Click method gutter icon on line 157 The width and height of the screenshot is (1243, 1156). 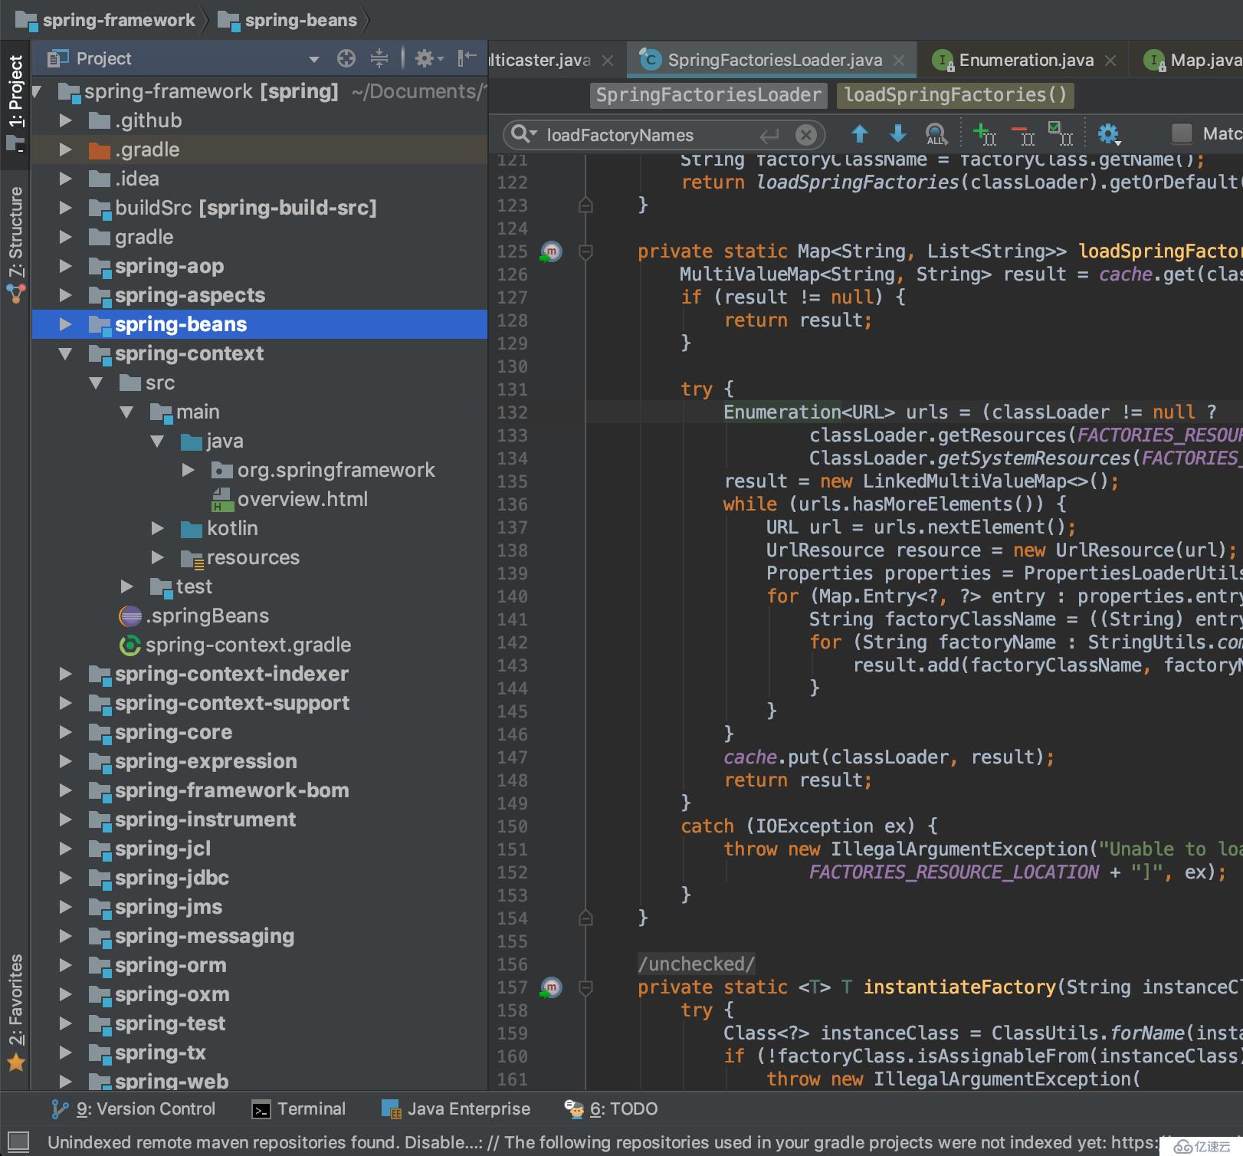coord(551,987)
